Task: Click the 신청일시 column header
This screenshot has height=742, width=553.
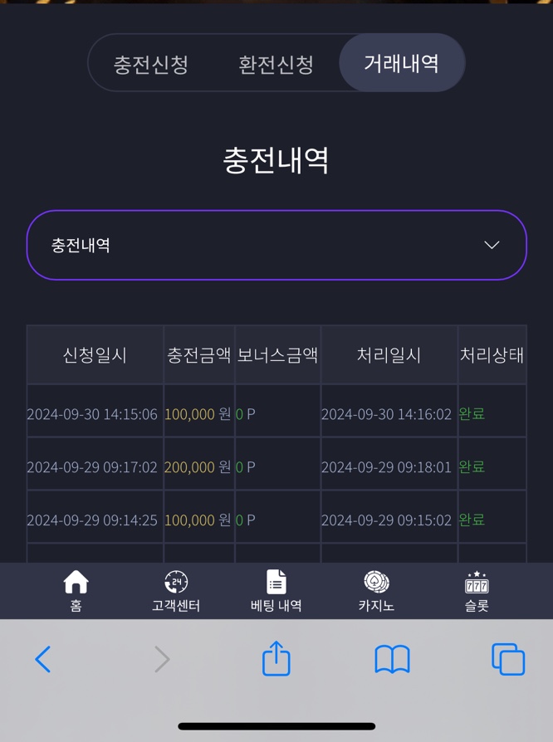Action: click(95, 355)
